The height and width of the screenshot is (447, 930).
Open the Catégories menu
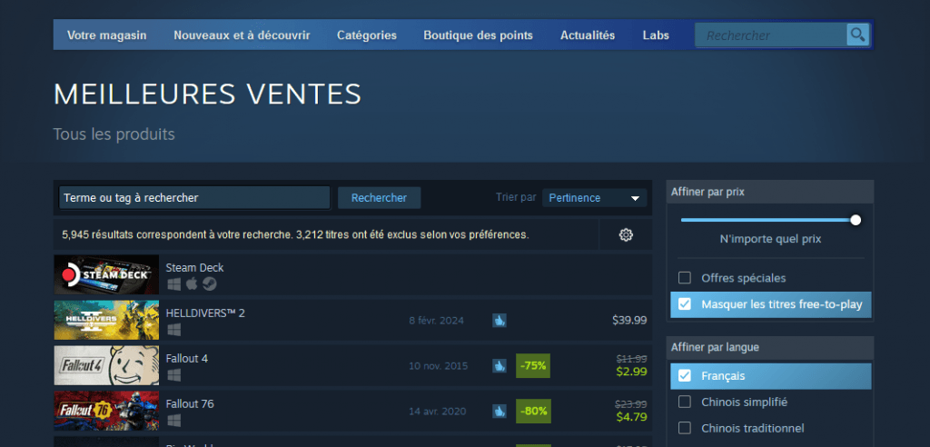(x=367, y=35)
